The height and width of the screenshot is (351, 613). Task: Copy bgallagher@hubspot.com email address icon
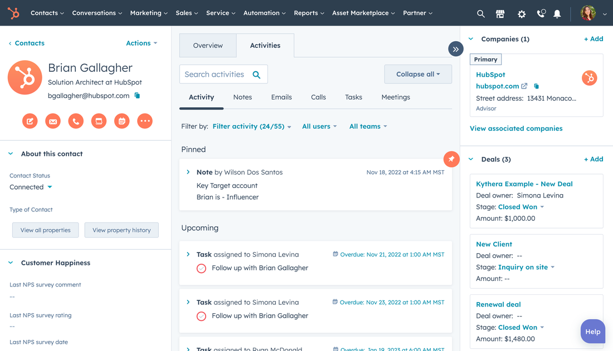tap(137, 96)
